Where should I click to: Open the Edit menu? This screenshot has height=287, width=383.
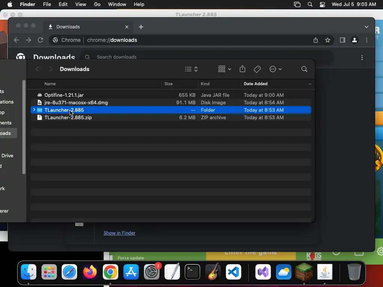(63, 4)
